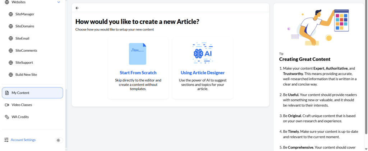
Task: Click the globe icon next to SiteSupport
Action: [x=10, y=63]
